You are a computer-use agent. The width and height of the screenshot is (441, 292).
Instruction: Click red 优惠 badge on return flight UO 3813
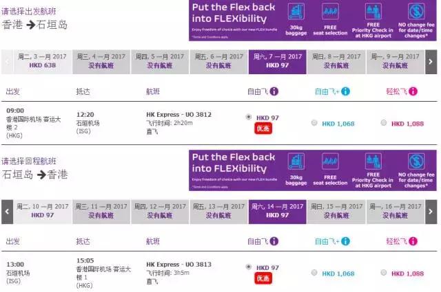(x=263, y=279)
